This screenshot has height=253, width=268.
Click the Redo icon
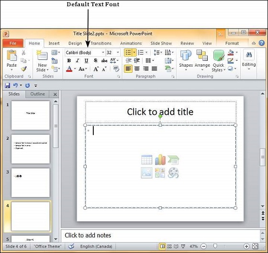coord(28,85)
